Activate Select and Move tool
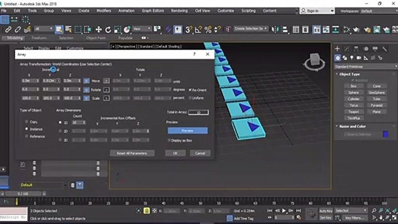The height and width of the screenshot is (224, 398). [x=99, y=30]
